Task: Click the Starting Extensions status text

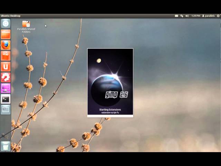Action: pyautogui.click(x=110, y=110)
